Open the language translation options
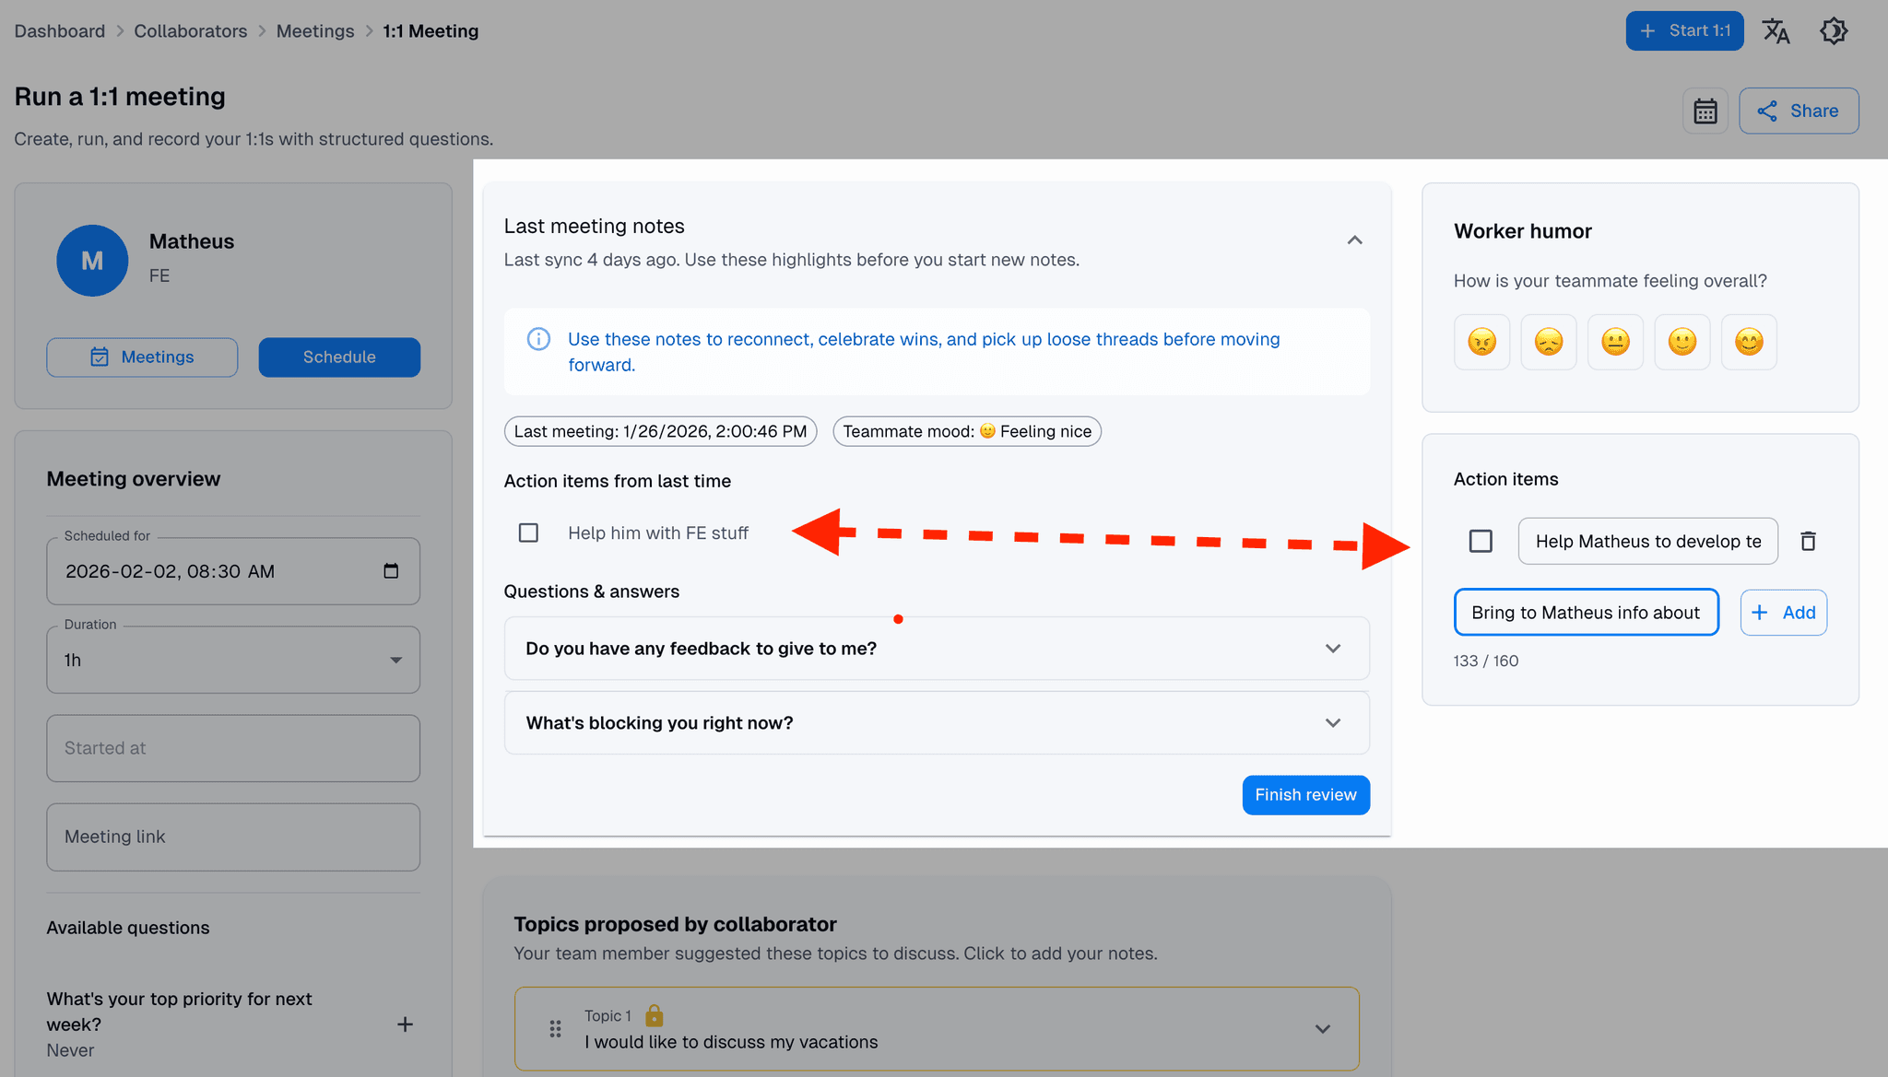Image resolution: width=1888 pixels, height=1077 pixels. [x=1777, y=30]
